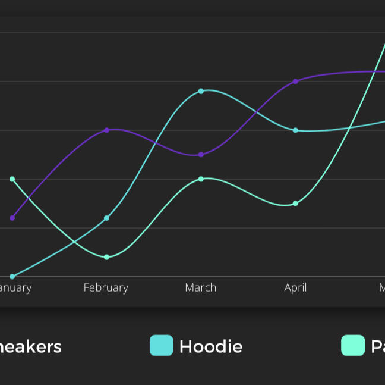Click the purple data point for February
385x385 pixels.
click(106, 130)
